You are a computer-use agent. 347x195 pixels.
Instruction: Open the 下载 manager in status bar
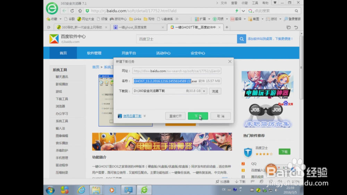tap(240, 181)
